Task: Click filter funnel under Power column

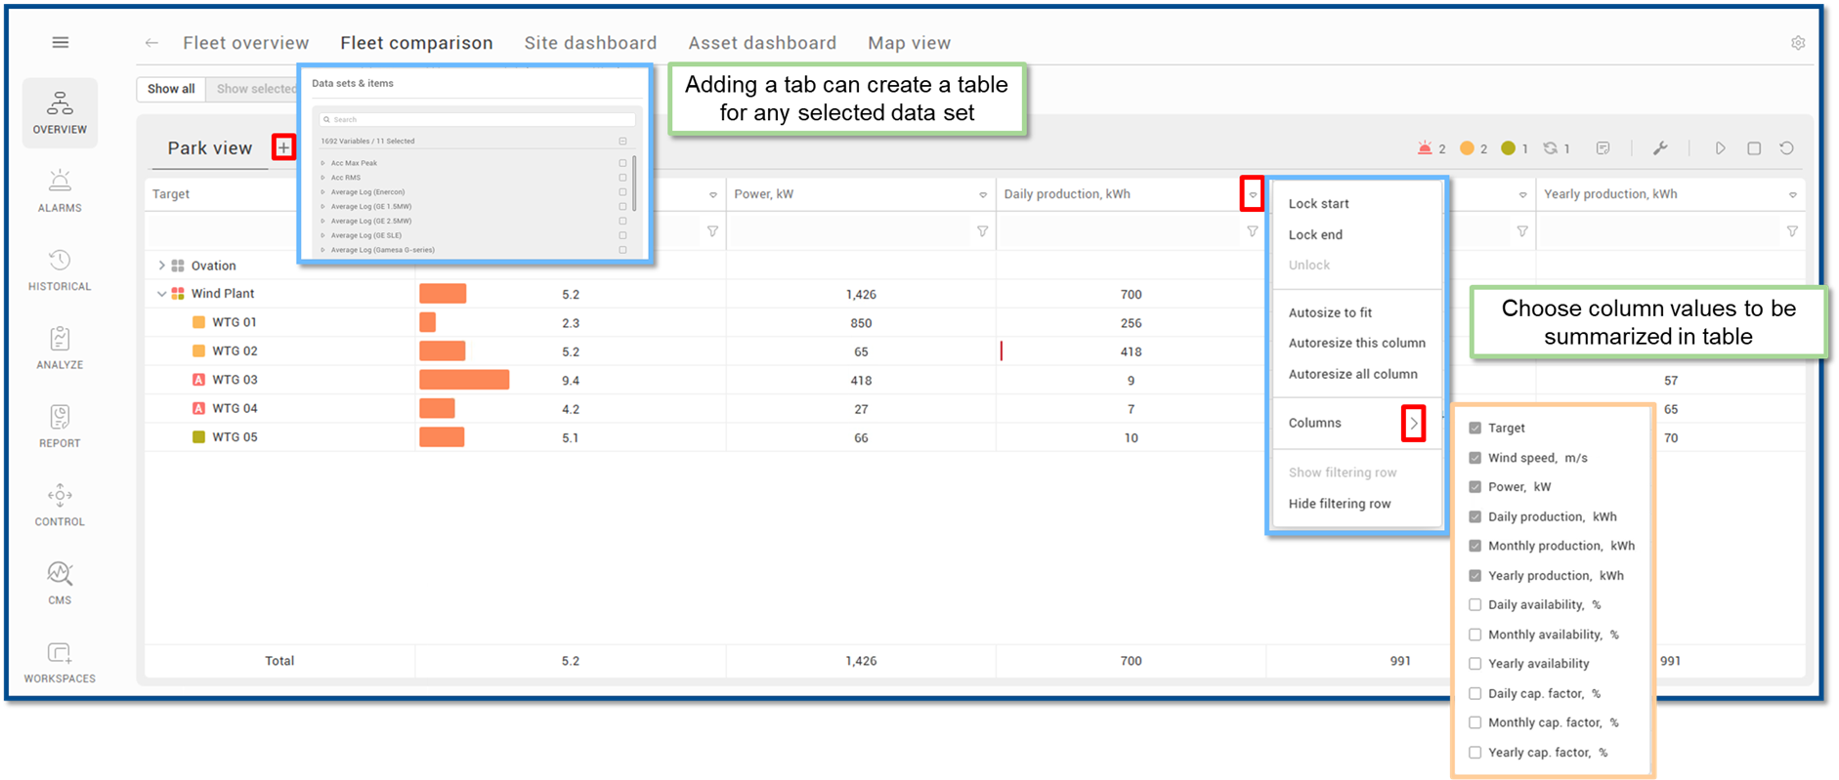Action: coord(982,231)
